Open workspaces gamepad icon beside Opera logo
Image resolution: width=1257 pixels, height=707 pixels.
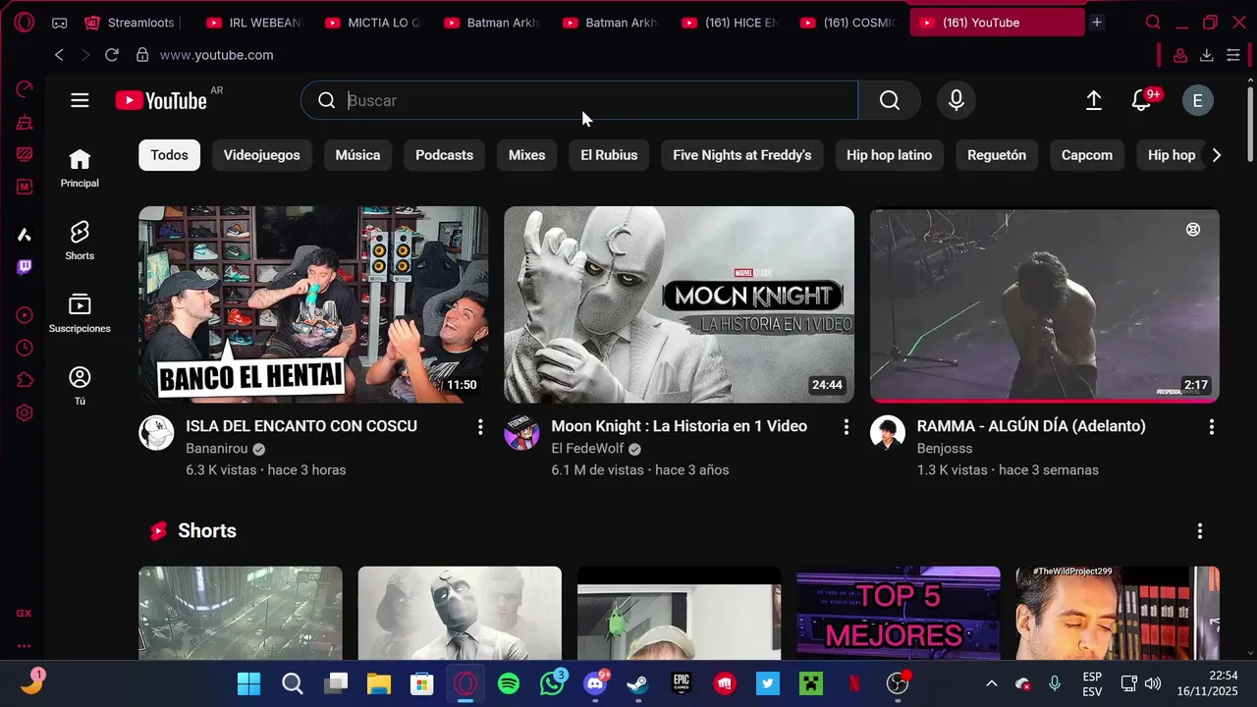pyautogui.click(x=59, y=22)
